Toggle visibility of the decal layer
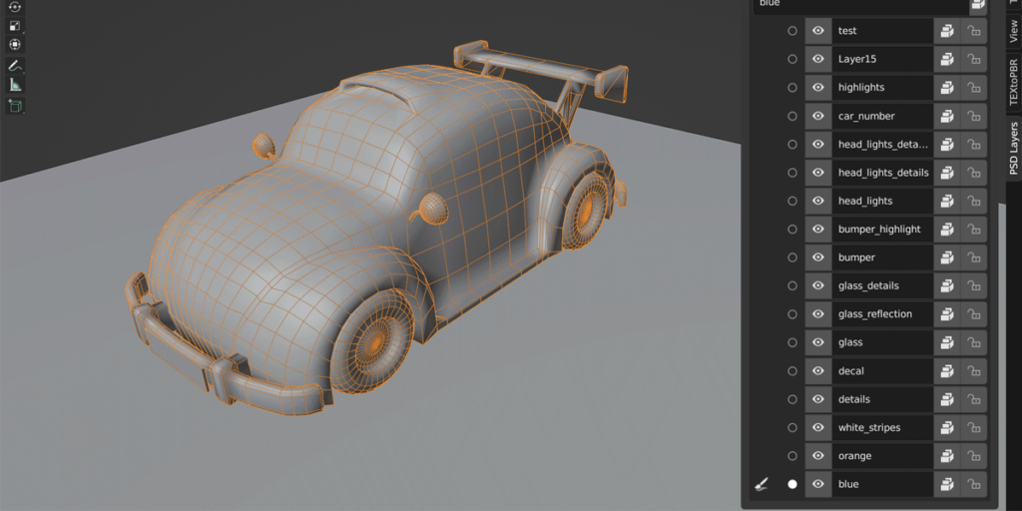This screenshot has height=511, width=1022. (818, 371)
